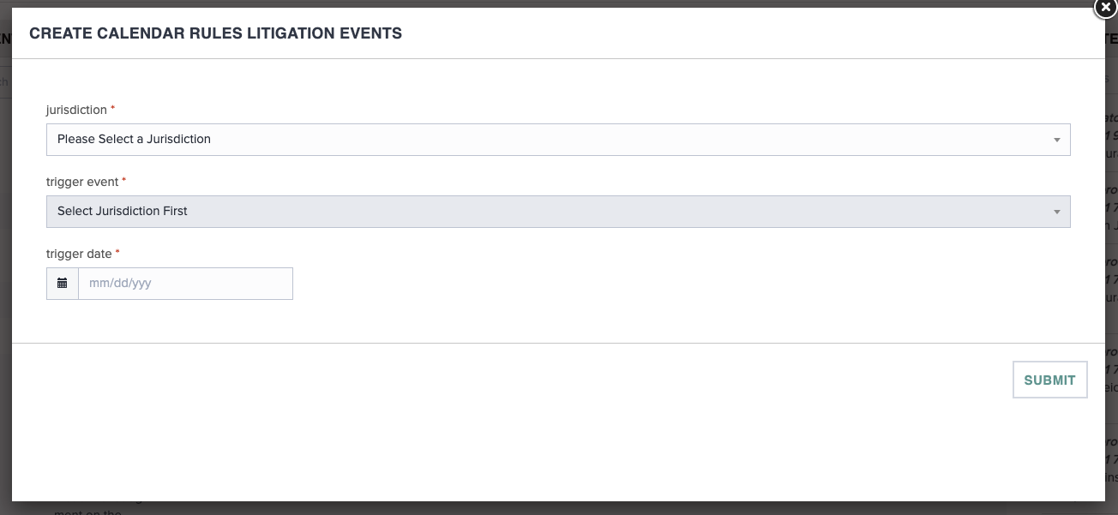Click the Create Calendar Rules Litigation Events heading
Image resolution: width=1118 pixels, height=515 pixels.
[215, 34]
